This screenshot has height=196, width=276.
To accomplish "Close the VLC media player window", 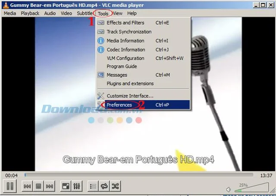I will point(270,5).
